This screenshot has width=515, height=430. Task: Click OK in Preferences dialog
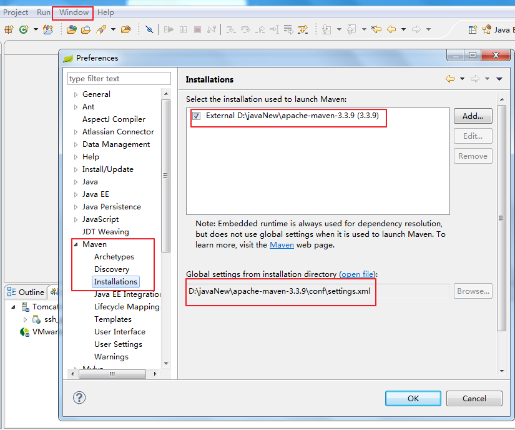pyautogui.click(x=413, y=399)
